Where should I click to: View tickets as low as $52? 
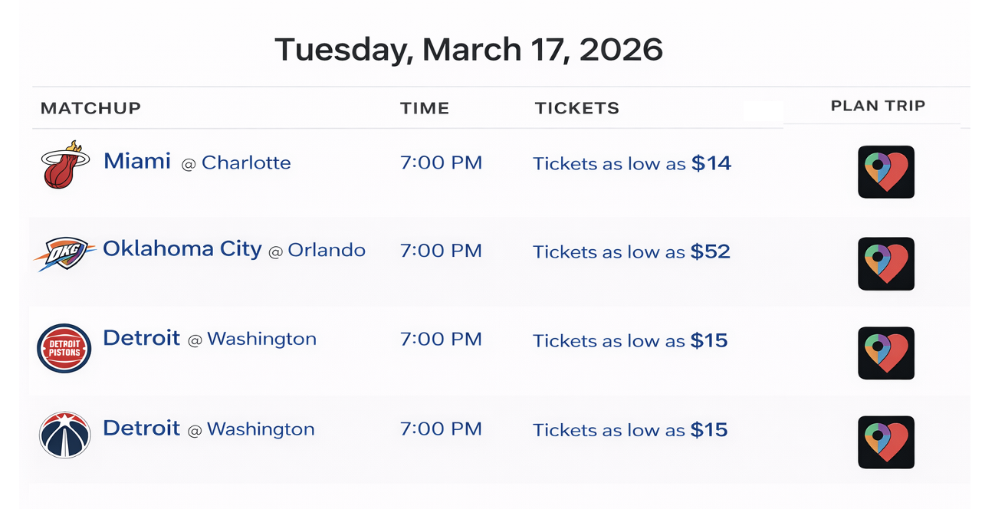(632, 251)
